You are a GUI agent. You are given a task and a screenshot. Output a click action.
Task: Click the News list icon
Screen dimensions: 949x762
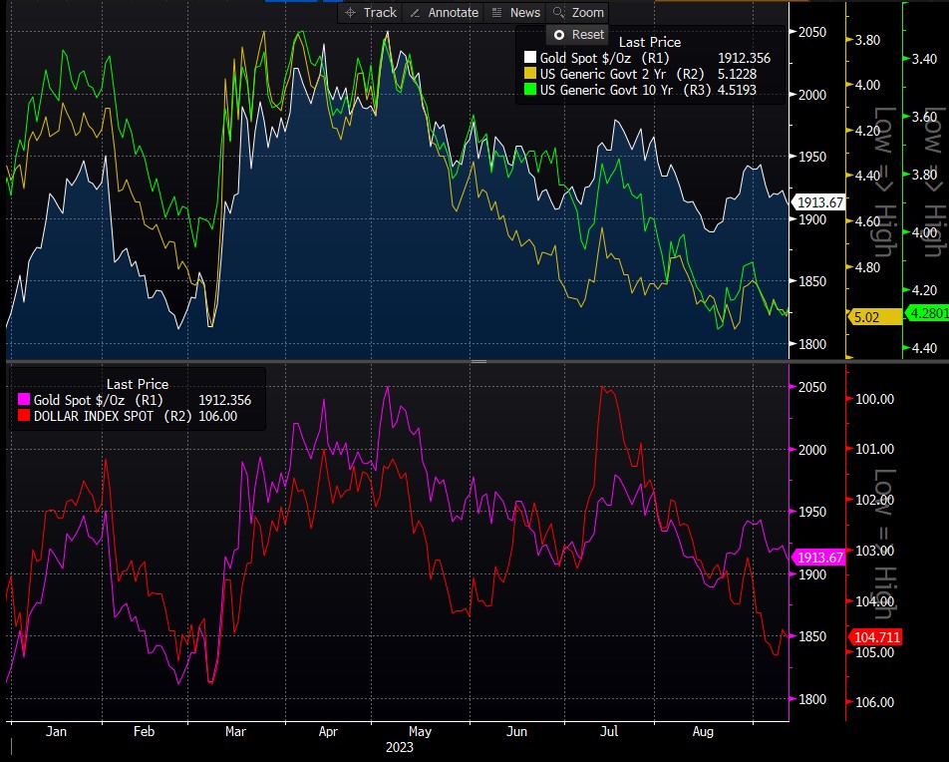coord(495,12)
